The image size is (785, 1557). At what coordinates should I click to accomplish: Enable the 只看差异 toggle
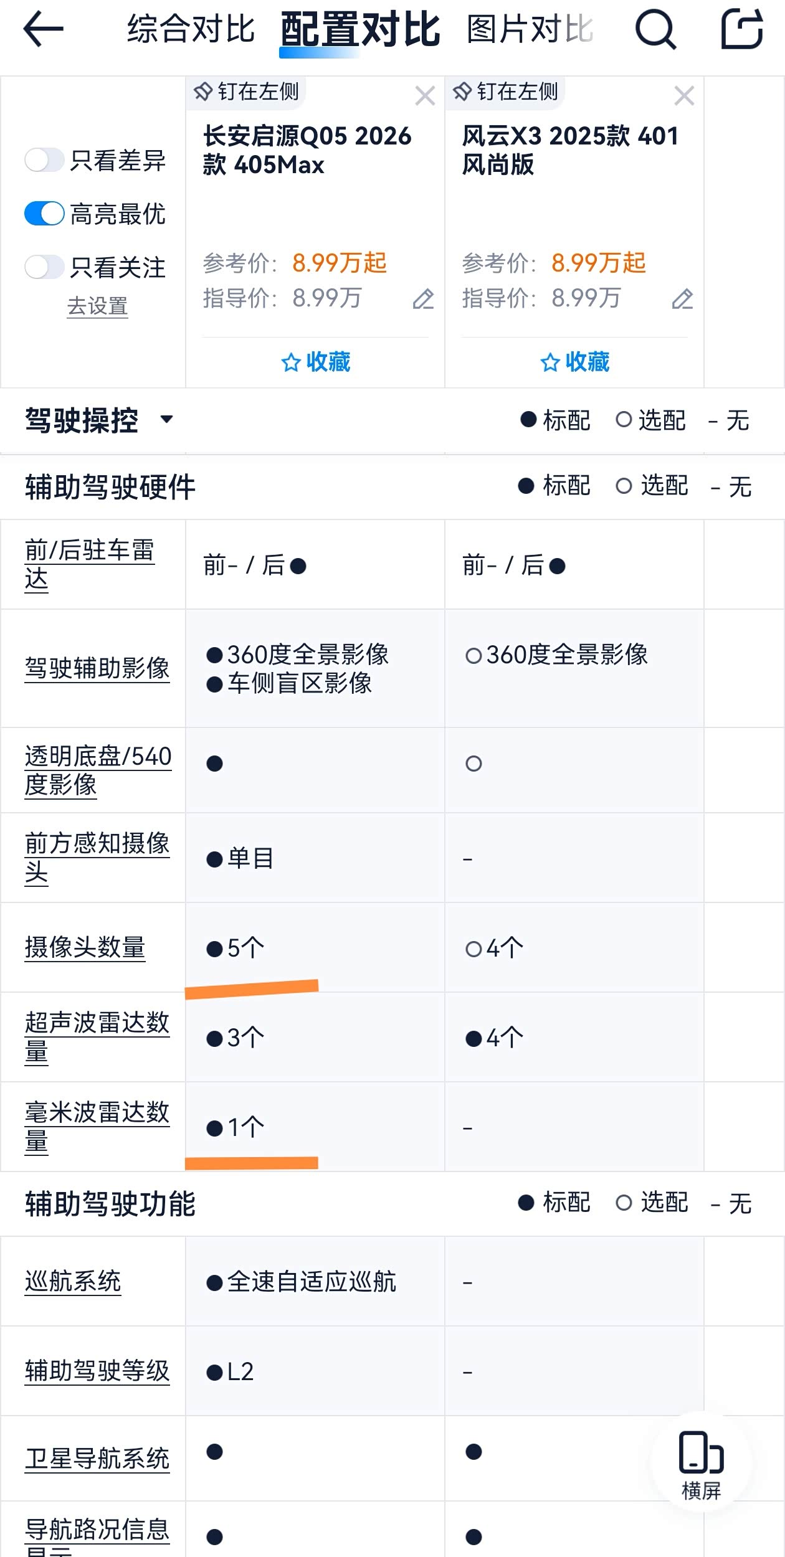(x=44, y=160)
